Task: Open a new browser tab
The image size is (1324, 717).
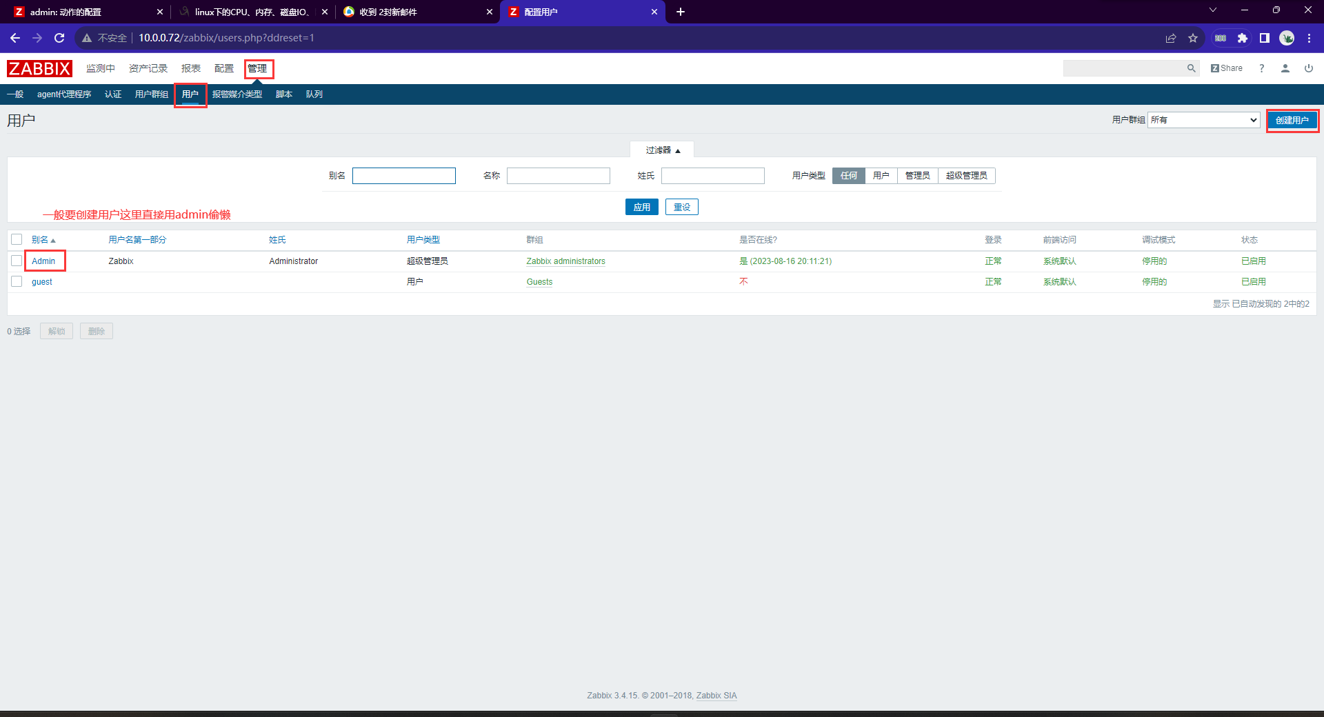Action: click(681, 12)
